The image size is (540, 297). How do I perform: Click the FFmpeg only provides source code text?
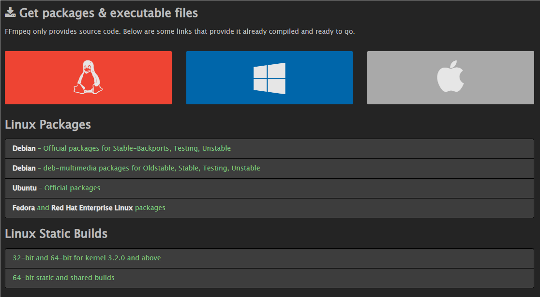click(180, 31)
